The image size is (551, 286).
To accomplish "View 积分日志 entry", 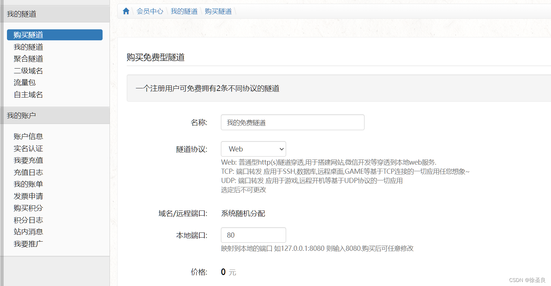I will tap(29, 220).
